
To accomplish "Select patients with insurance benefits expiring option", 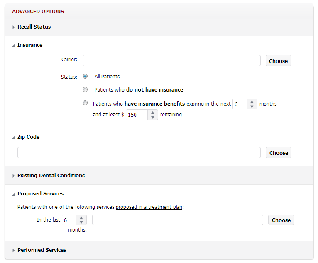I will pyautogui.click(x=85, y=103).
